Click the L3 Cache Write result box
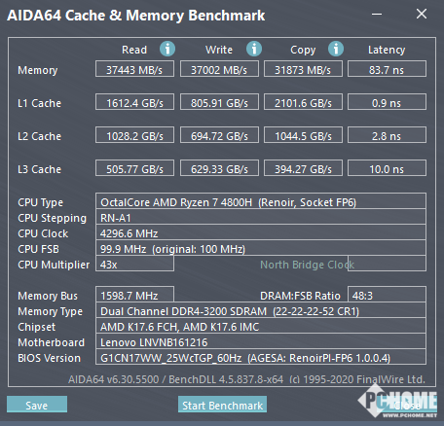444x426 pixels. (219, 168)
